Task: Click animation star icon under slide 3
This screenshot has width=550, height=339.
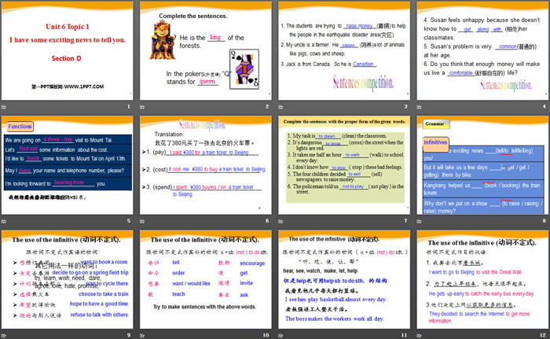Action: (x=280, y=106)
